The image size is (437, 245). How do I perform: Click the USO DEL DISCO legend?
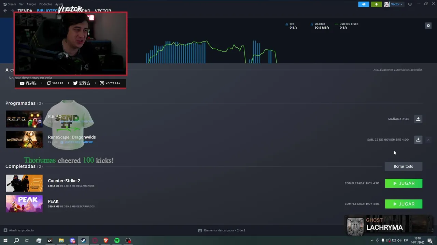coord(347,26)
